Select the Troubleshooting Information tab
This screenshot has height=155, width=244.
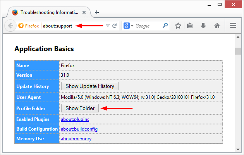[48, 12]
